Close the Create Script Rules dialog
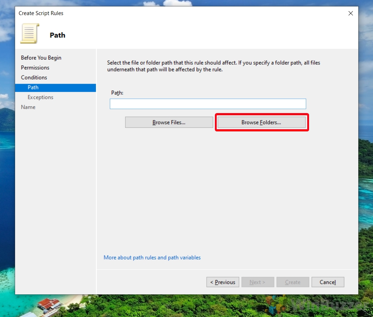 [350, 13]
